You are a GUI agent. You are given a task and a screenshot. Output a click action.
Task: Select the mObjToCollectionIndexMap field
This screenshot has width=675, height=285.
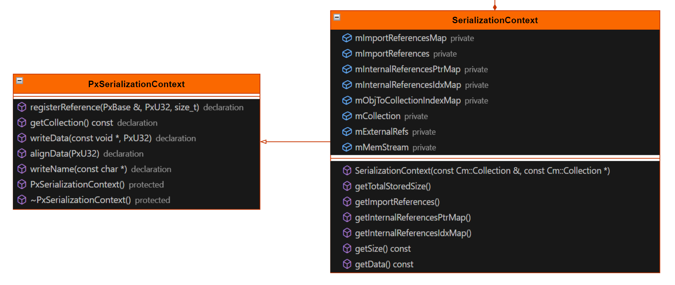(407, 100)
